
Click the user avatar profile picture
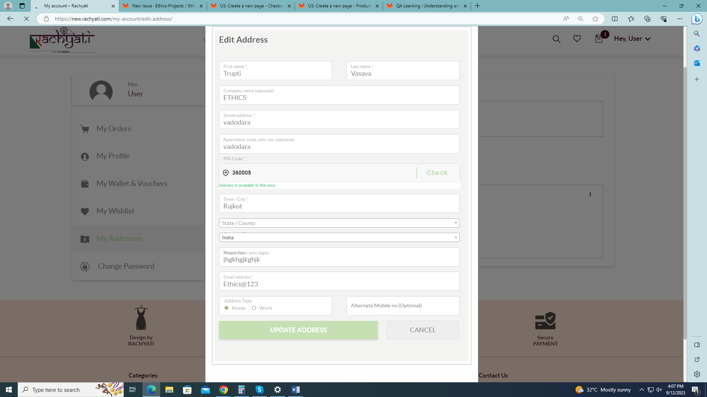click(x=101, y=91)
